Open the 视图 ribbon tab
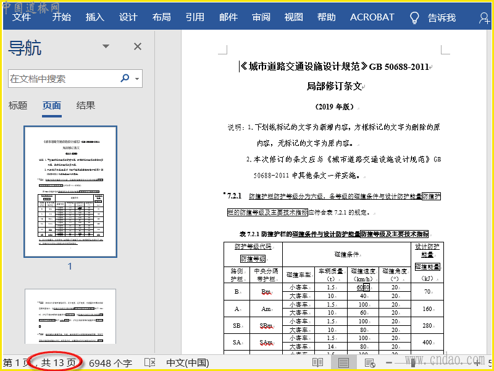 pos(294,17)
